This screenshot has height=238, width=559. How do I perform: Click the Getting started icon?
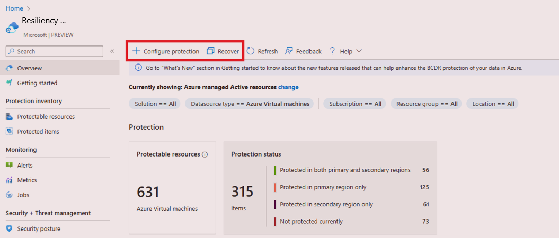[10, 83]
